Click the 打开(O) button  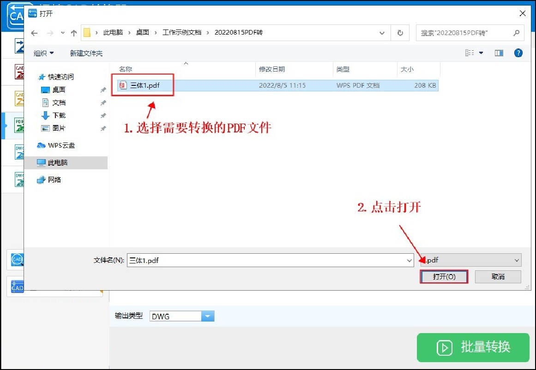point(443,276)
